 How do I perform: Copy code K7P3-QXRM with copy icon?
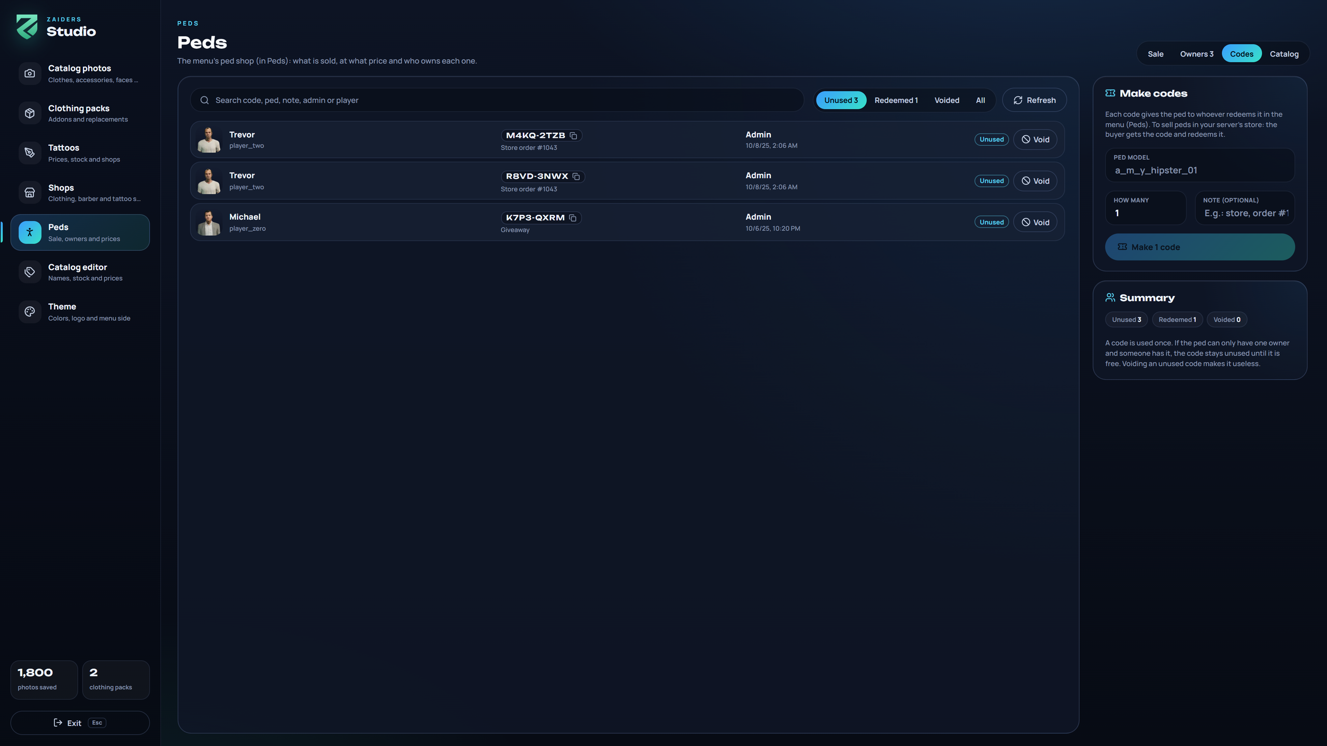(x=573, y=218)
